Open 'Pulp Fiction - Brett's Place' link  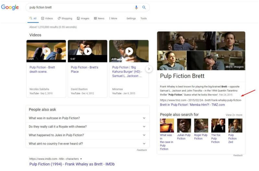click(85, 70)
